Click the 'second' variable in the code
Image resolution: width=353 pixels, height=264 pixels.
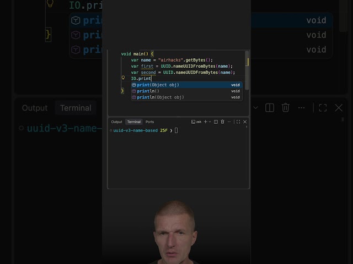point(148,72)
